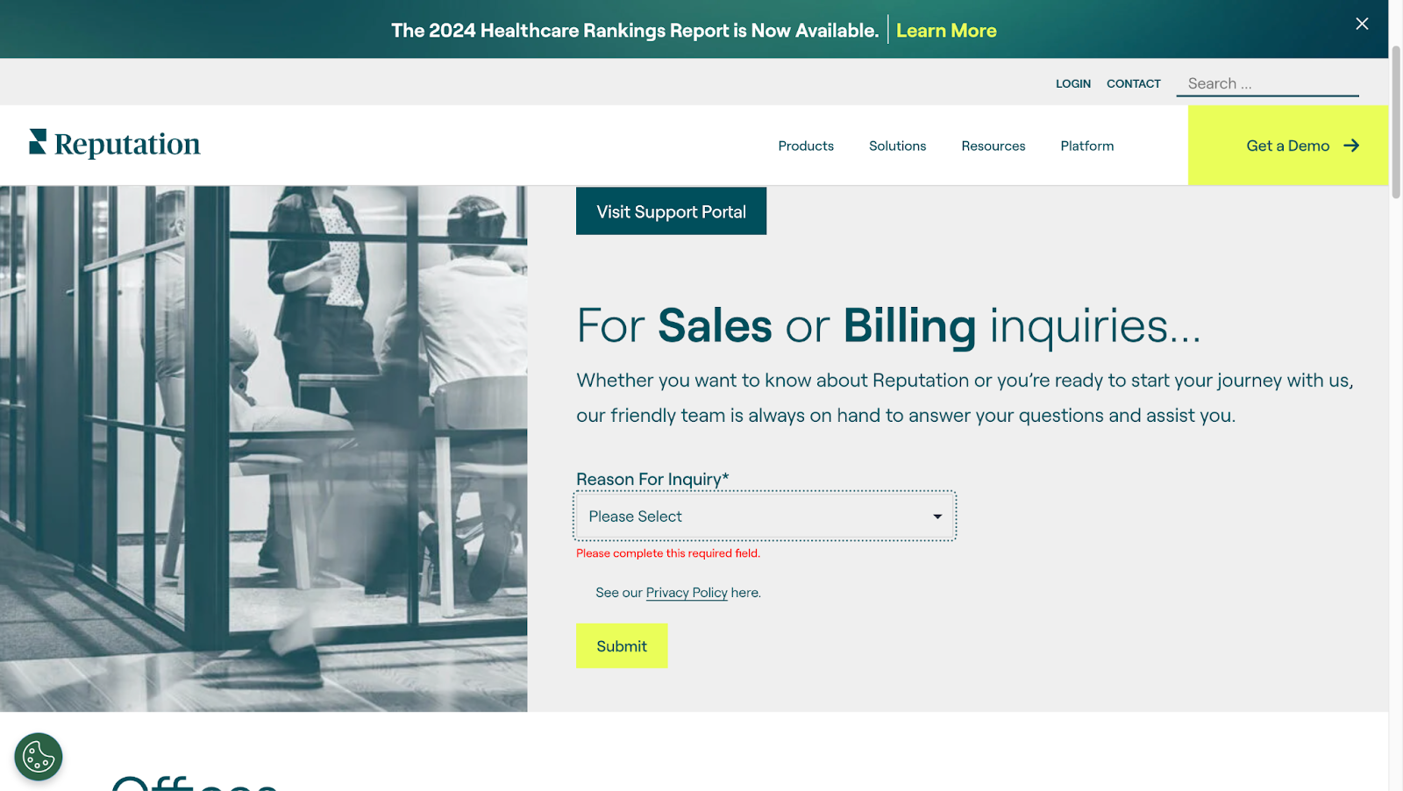The height and width of the screenshot is (791, 1403).
Task: Open the LOGIN link
Action: (x=1073, y=84)
